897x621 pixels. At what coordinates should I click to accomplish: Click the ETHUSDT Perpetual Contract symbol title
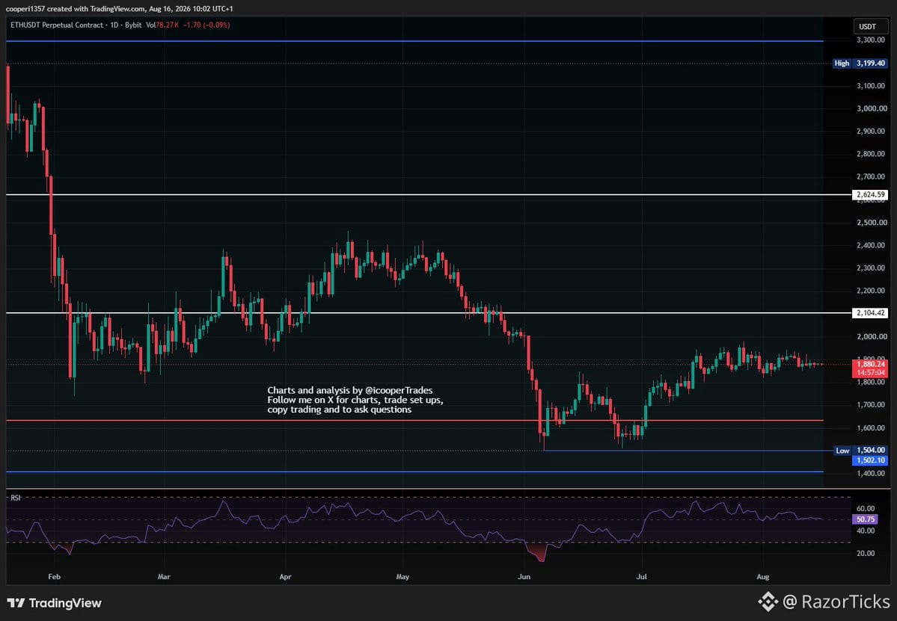57,25
